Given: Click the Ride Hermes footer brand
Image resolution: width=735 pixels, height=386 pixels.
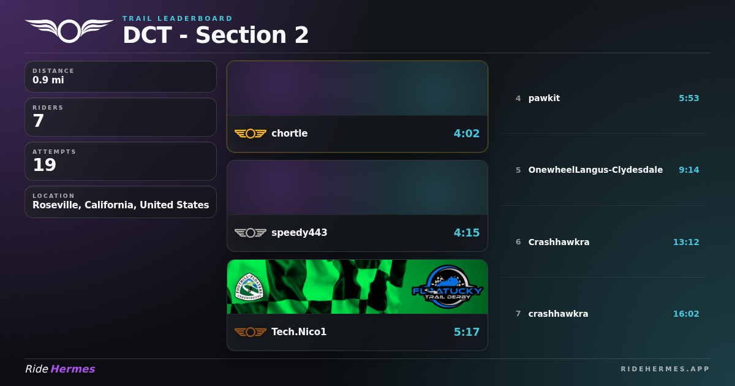Looking at the screenshot, I should click(x=60, y=369).
